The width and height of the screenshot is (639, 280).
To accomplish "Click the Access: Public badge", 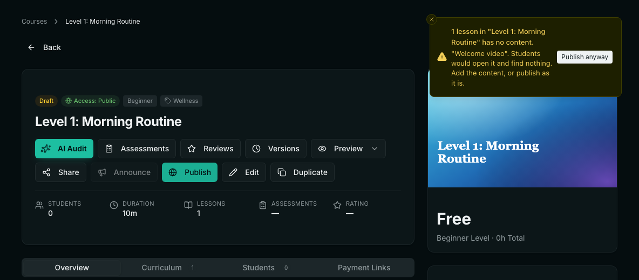I will [91, 101].
